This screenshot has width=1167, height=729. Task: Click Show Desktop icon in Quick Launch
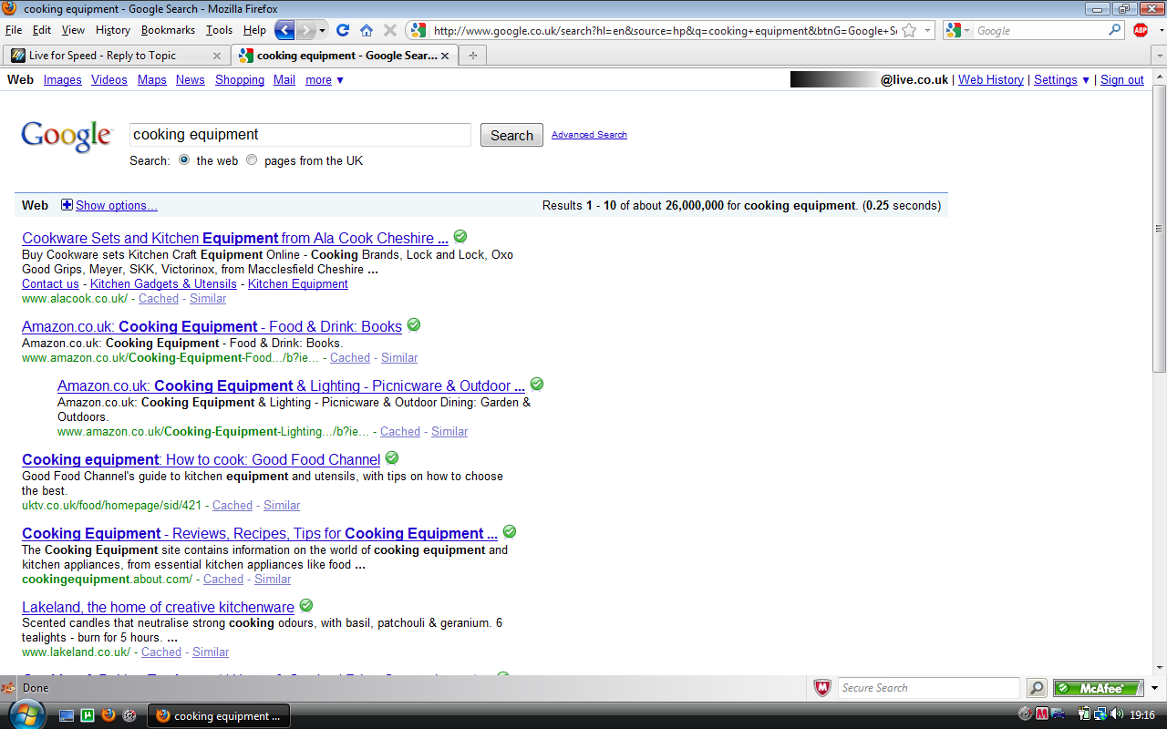click(67, 715)
